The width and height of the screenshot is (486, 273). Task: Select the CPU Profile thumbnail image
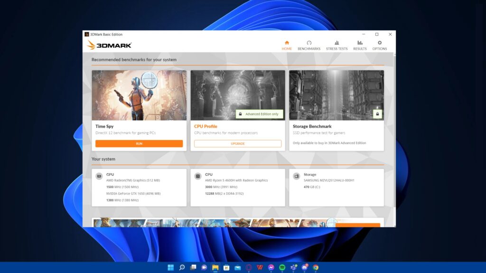pyautogui.click(x=238, y=95)
